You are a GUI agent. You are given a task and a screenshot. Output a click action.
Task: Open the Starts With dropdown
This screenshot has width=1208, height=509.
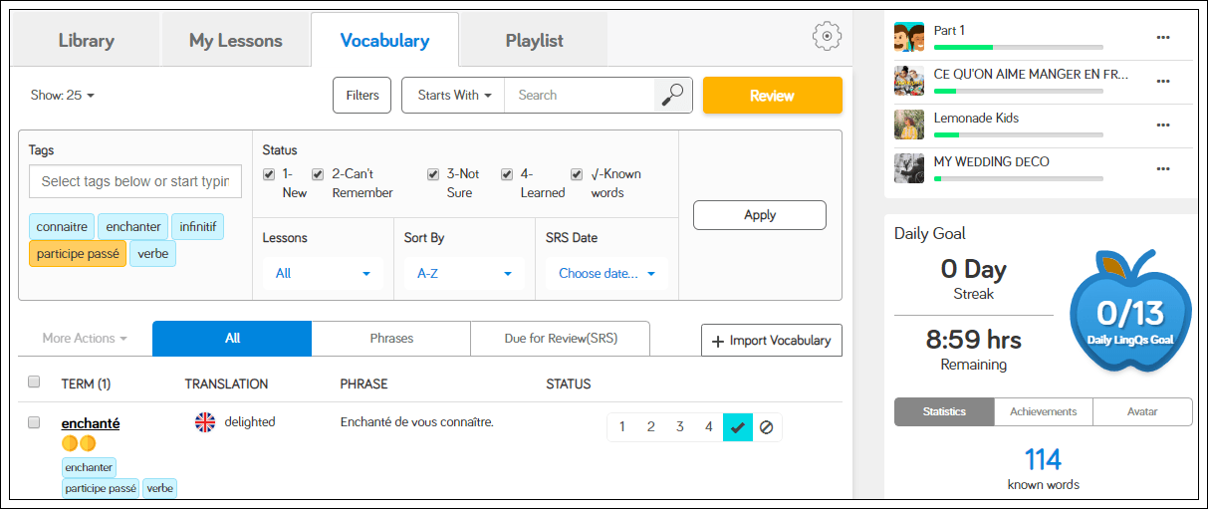point(454,96)
